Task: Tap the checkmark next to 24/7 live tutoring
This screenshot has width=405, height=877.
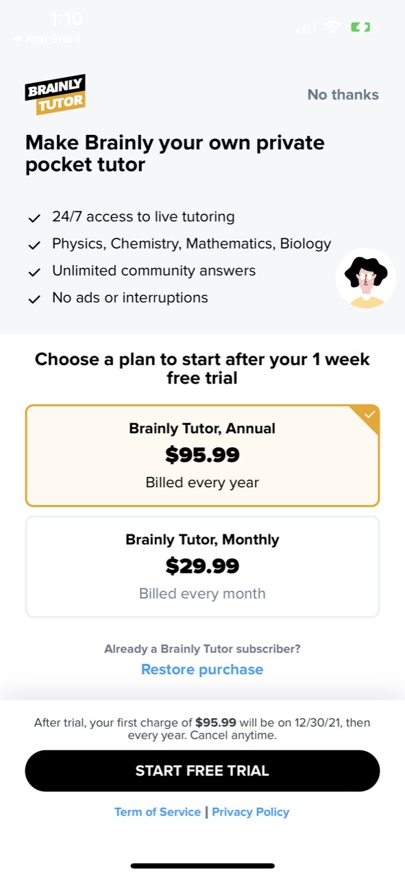Action: tap(34, 217)
